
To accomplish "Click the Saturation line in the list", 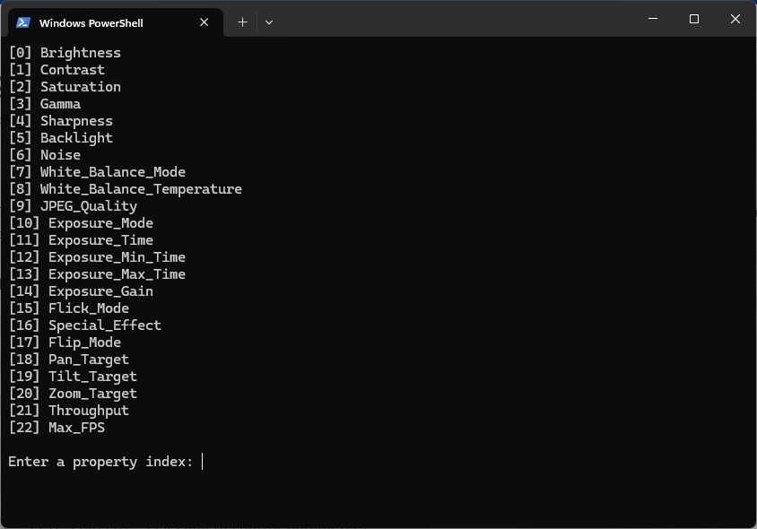I will [x=80, y=87].
